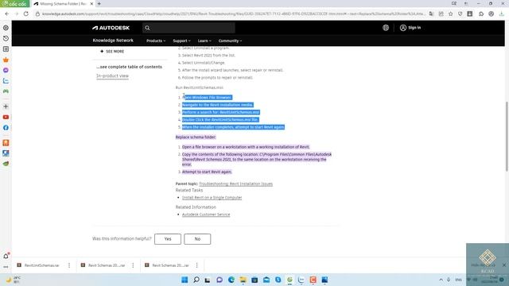509x286 pixels.
Task: Open options menu for RevitUnitSchemas.rar download
Action: pyautogui.click(x=69, y=265)
